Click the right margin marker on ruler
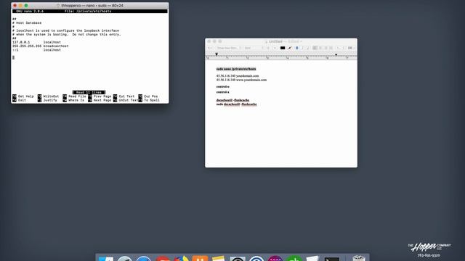Viewport: 465px width, 261px height. [x=336, y=55]
